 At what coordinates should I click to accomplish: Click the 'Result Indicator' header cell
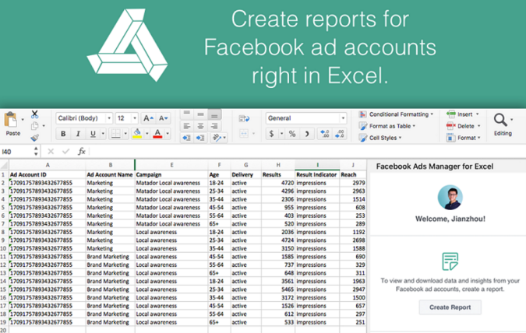click(x=317, y=174)
